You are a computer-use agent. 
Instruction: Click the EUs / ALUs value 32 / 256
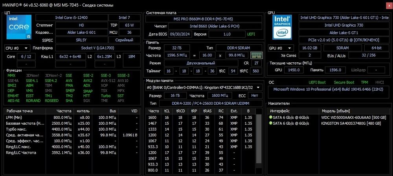click(x=369, y=55)
